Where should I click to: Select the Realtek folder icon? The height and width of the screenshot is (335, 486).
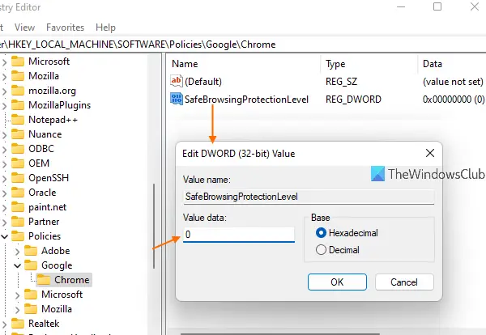click(x=18, y=323)
